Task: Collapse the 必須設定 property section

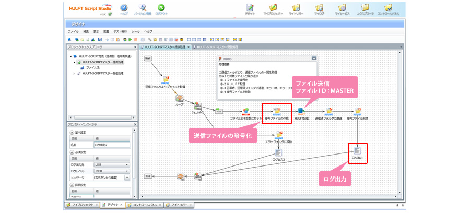Action: point(70,152)
